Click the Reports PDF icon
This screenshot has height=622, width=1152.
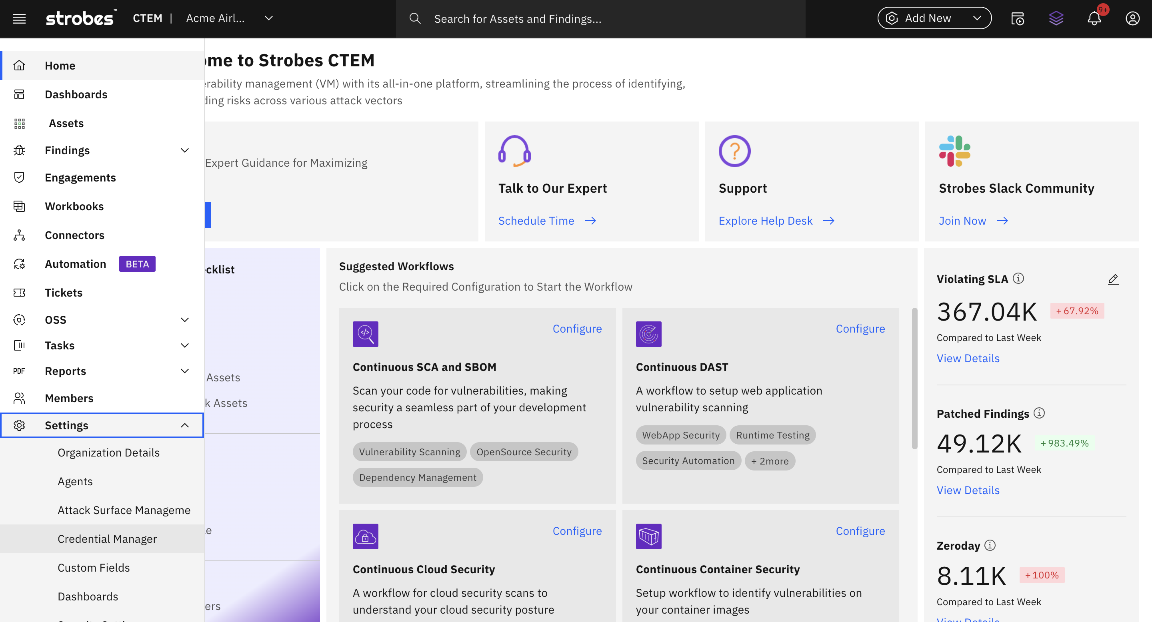pos(19,371)
